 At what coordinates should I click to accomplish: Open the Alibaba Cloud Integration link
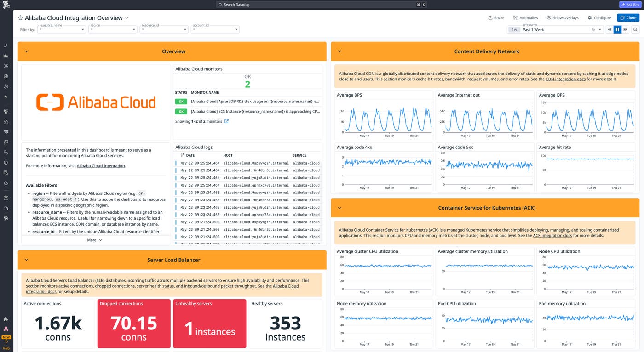101,166
